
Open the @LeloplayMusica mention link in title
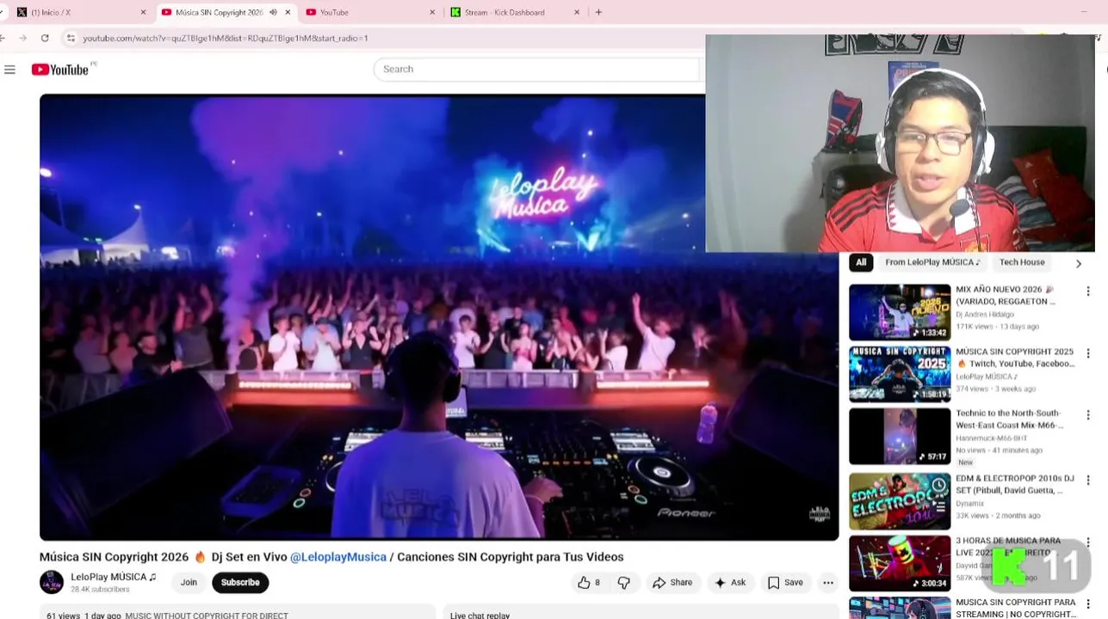click(338, 557)
